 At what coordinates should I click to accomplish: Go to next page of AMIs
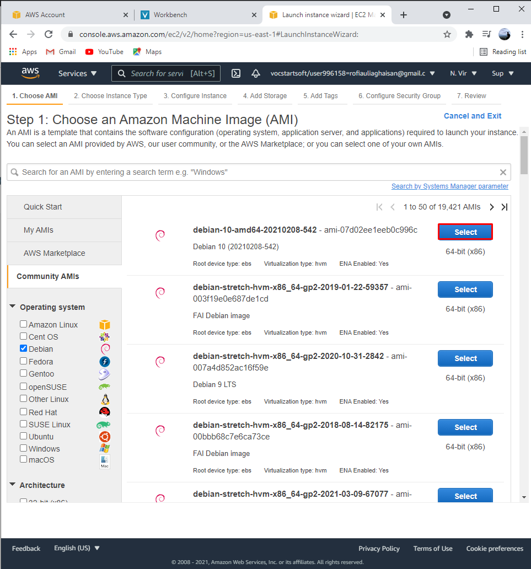(x=491, y=207)
